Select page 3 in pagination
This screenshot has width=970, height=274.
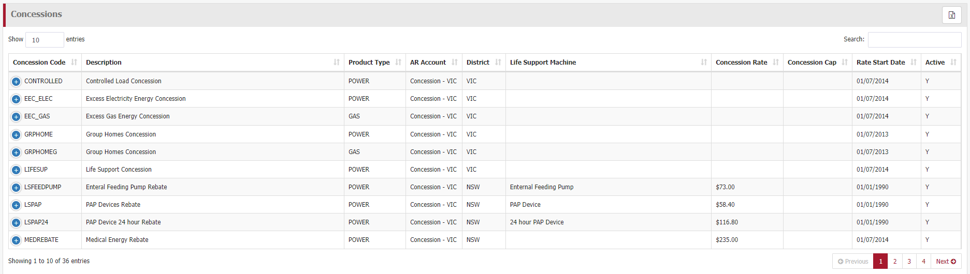[x=909, y=262]
